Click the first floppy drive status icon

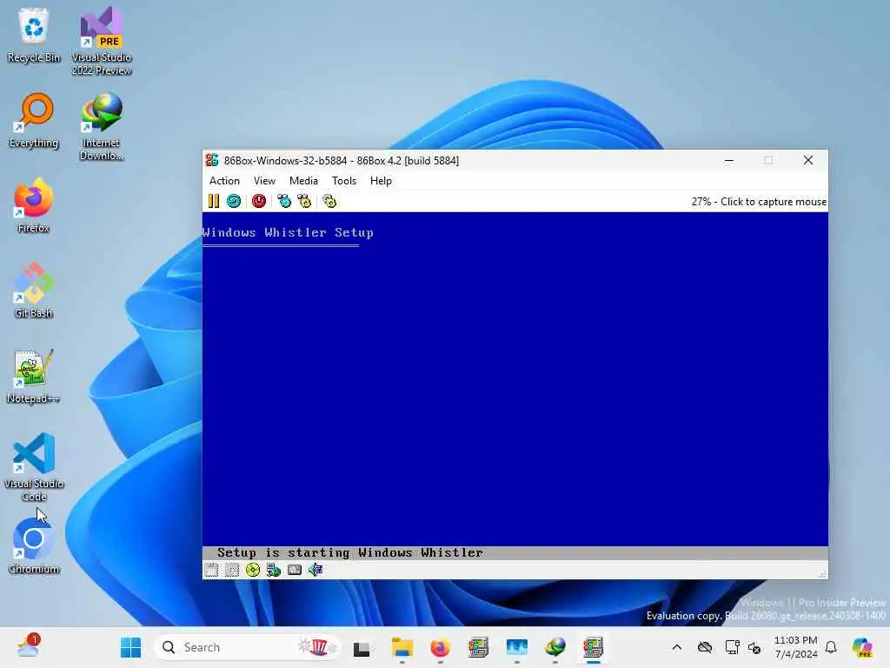point(212,570)
